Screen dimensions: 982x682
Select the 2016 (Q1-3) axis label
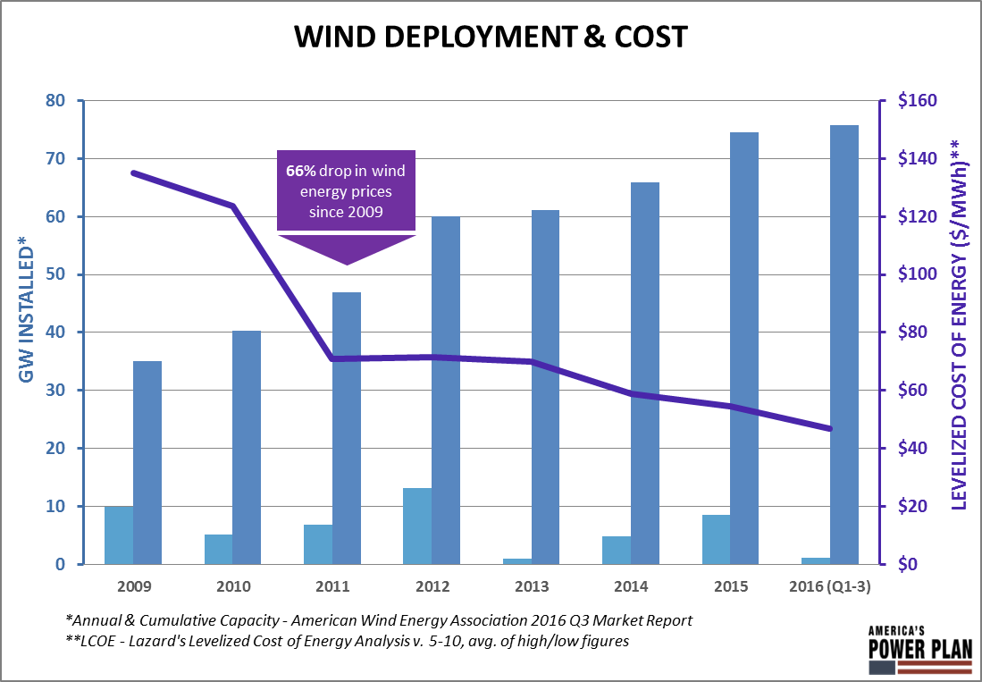(831, 585)
